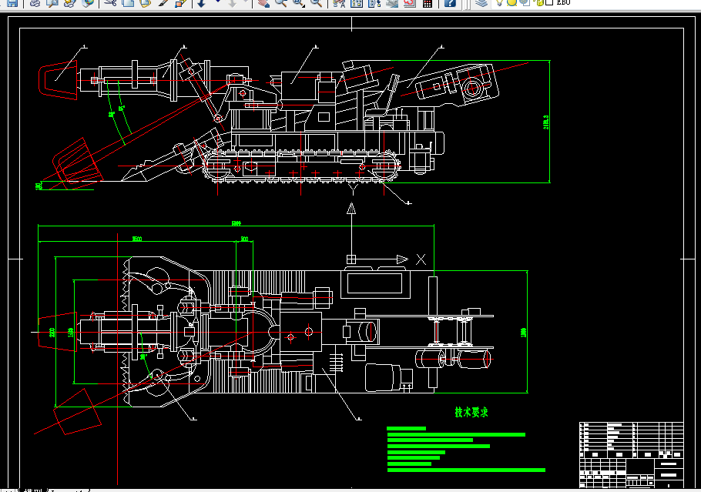
Task: Click the greyed Redo arrow icon
Action: pyautogui.click(x=233, y=2)
